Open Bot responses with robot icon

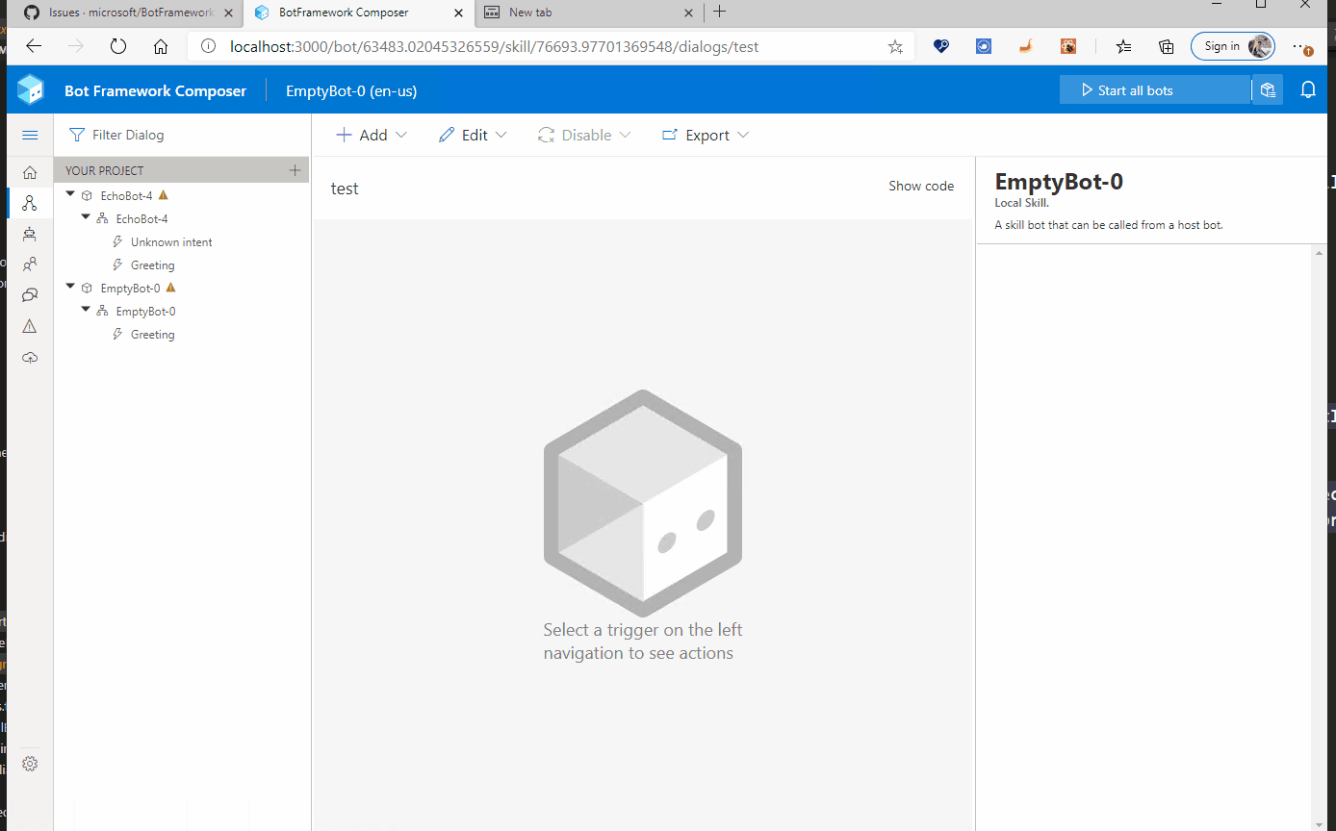point(29,234)
